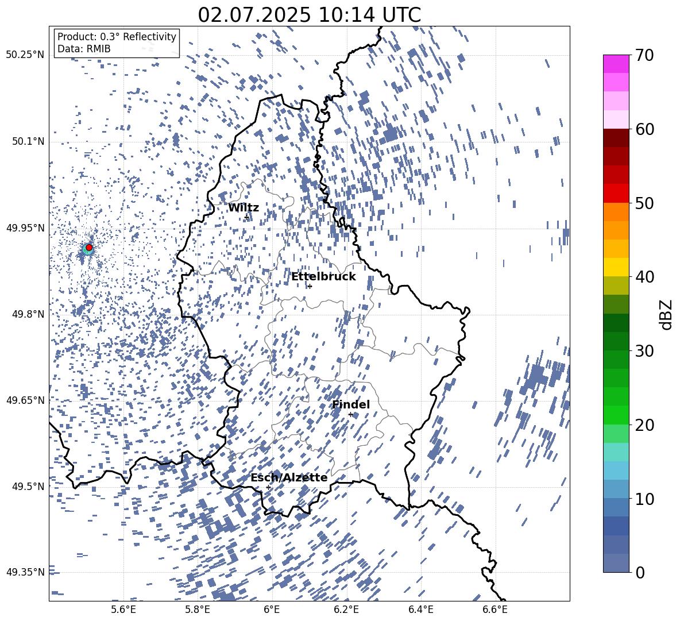Click the colorbar tick label 70
Viewport: 680px width, 621px height.
pyautogui.click(x=644, y=55)
